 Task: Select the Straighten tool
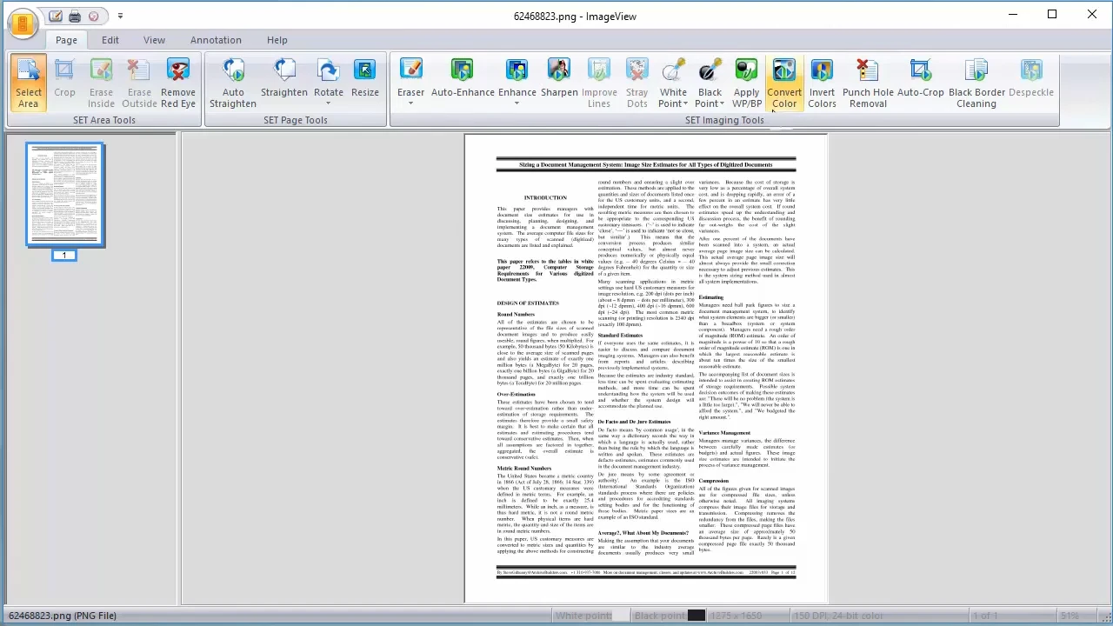pyautogui.click(x=284, y=83)
